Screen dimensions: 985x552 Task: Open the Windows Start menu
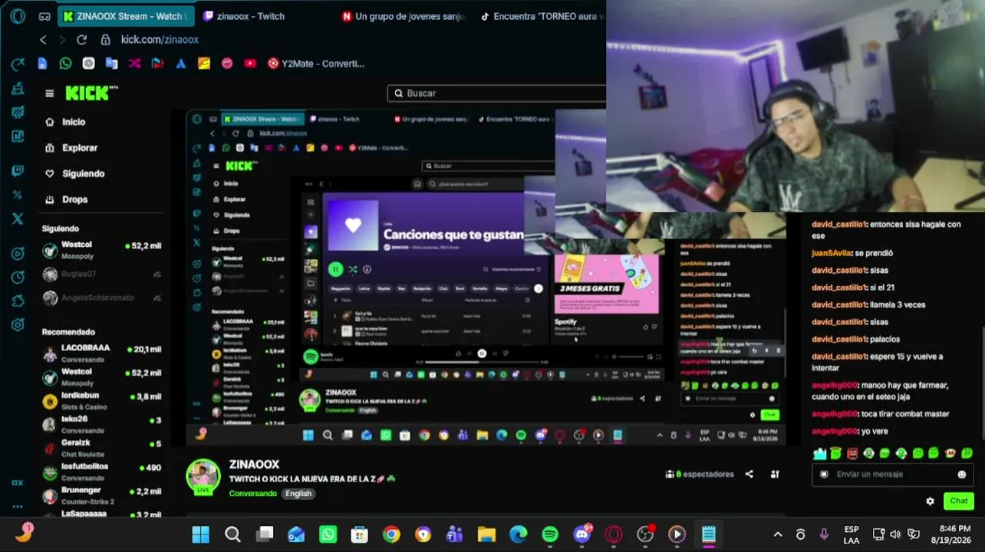(x=201, y=534)
